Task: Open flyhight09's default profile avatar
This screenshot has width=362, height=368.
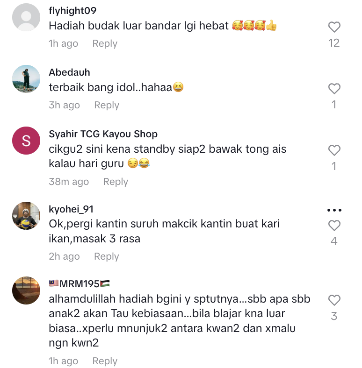Action: click(26, 17)
